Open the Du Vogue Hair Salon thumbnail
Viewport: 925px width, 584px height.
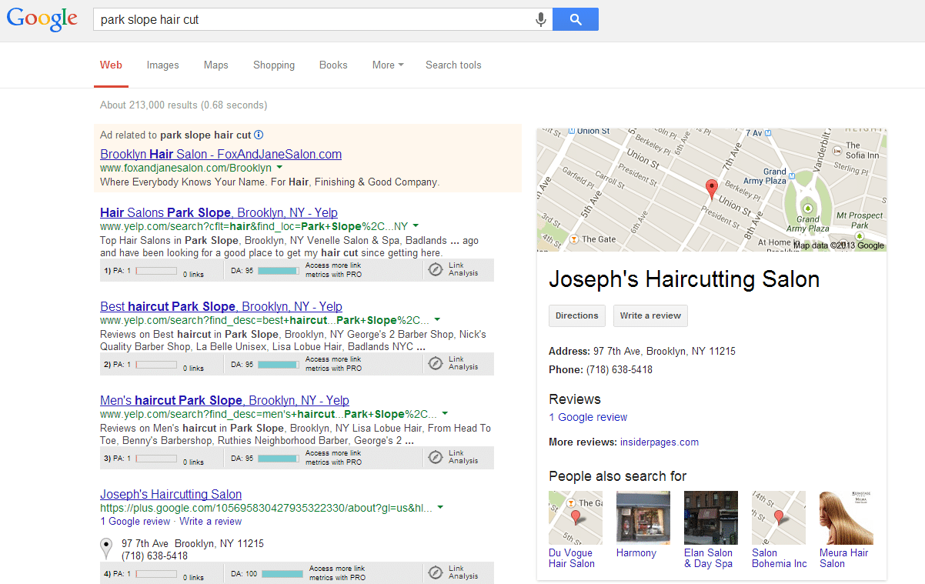[576, 518]
